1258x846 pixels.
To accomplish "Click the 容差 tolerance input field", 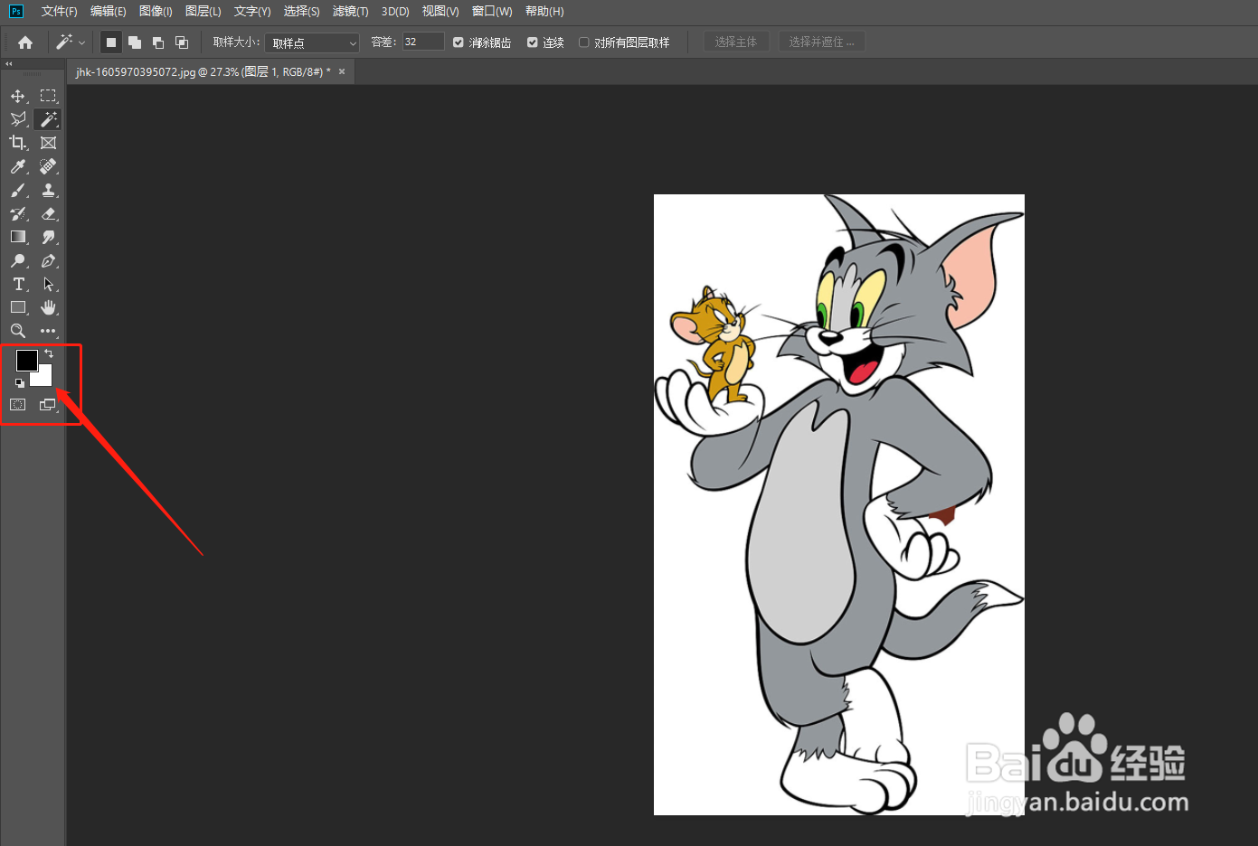I will [x=423, y=42].
